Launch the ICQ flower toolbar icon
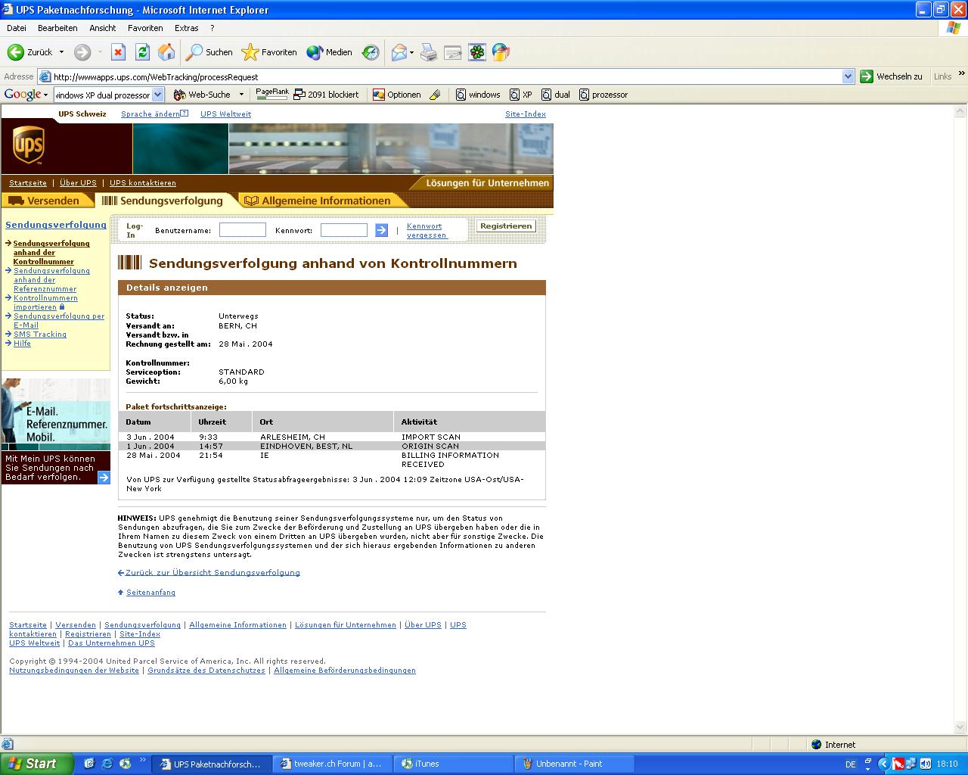 pyautogui.click(x=476, y=52)
